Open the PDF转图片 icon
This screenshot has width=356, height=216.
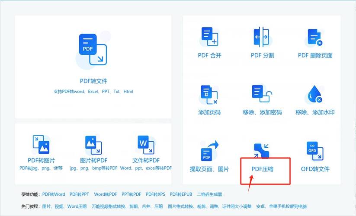[x=41, y=144]
